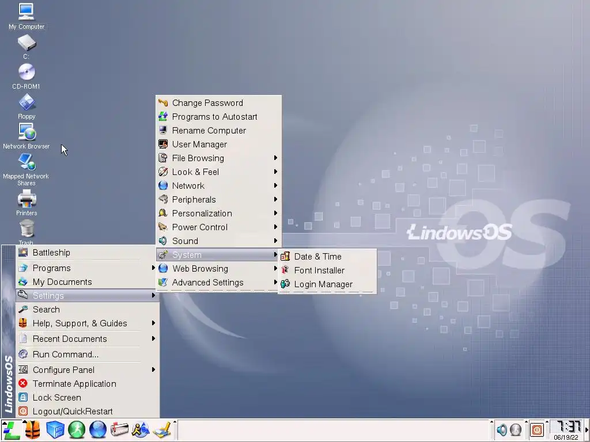Click the yellow running man messenger icon
This screenshot has height=442, width=590.
tap(141, 430)
